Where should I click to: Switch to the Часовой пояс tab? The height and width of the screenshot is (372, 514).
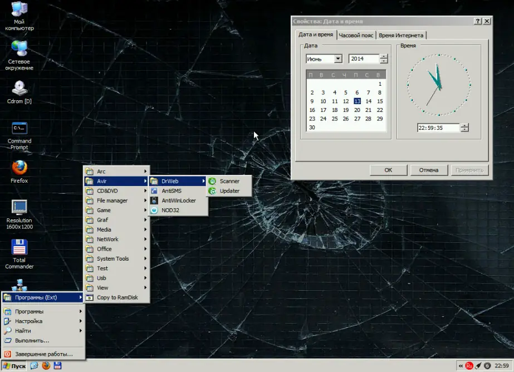pyautogui.click(x=356, y=36)
